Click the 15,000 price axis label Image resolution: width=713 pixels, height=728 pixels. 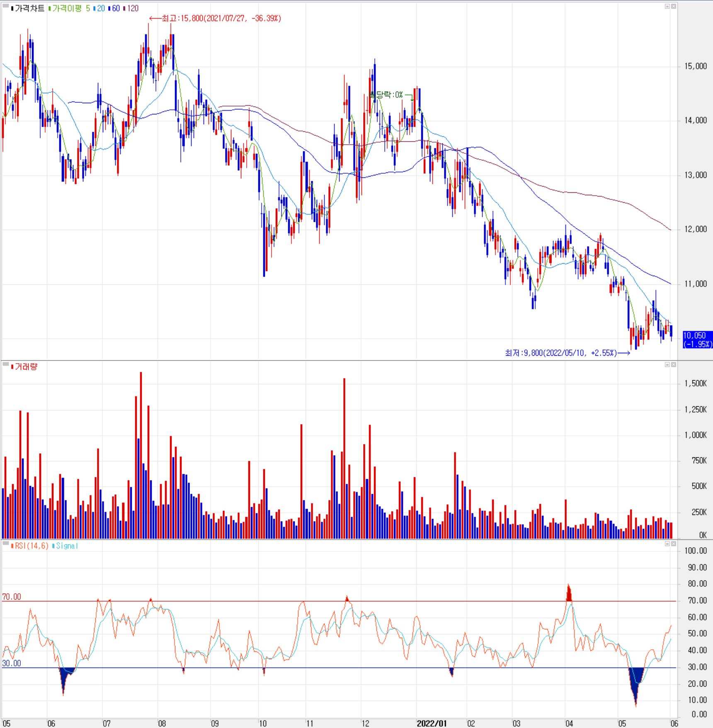click(x=696, y=66)
